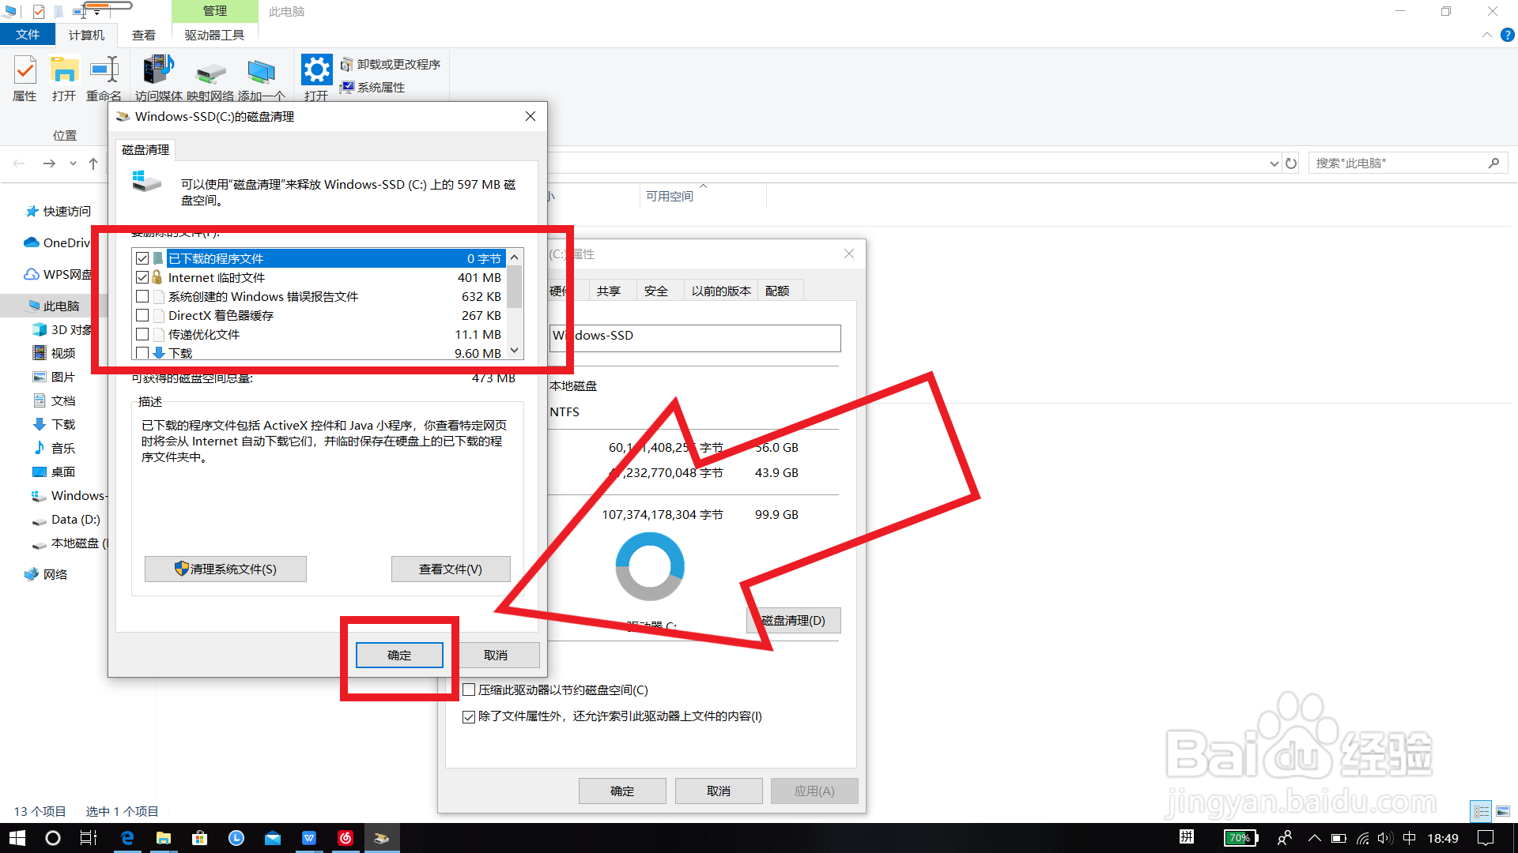Open Quota (配额) tab in properties
The height and width of the screenshot is (853, 1518).
[777, 291]
